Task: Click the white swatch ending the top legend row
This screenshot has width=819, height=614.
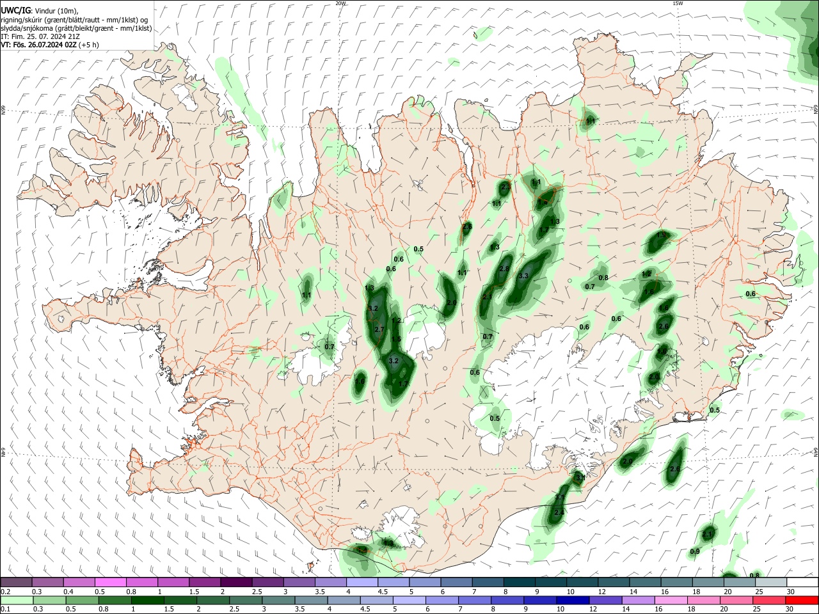Action: (x=802, y=582)
